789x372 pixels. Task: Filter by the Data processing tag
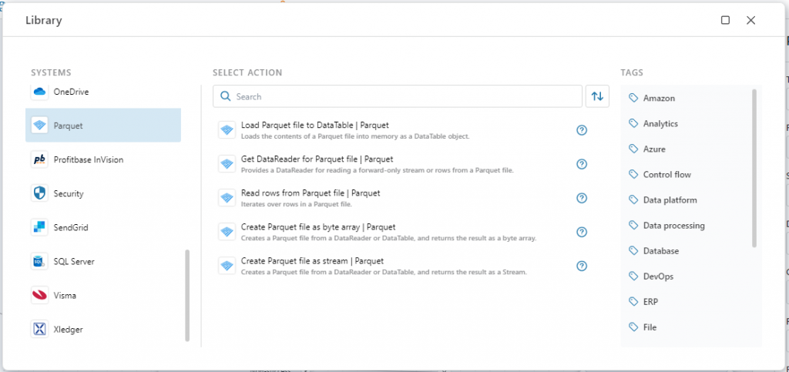[673, 226]
